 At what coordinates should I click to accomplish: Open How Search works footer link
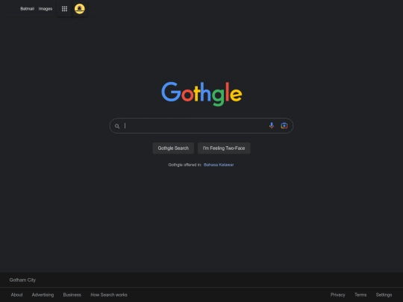(109, 295)
